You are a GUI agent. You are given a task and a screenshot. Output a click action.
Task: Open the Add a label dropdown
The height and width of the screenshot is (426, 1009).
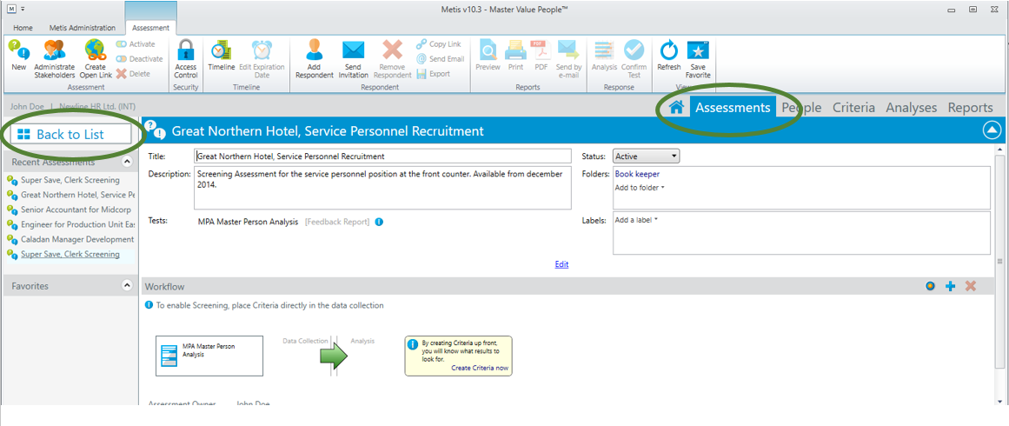(x=636, y=220)
